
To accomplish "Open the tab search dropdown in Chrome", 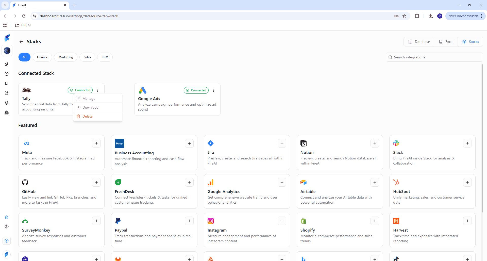I will (5, 5).
